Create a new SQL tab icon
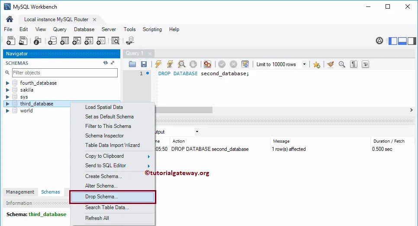Screen dimensions: 418x226 click(11, 41)
